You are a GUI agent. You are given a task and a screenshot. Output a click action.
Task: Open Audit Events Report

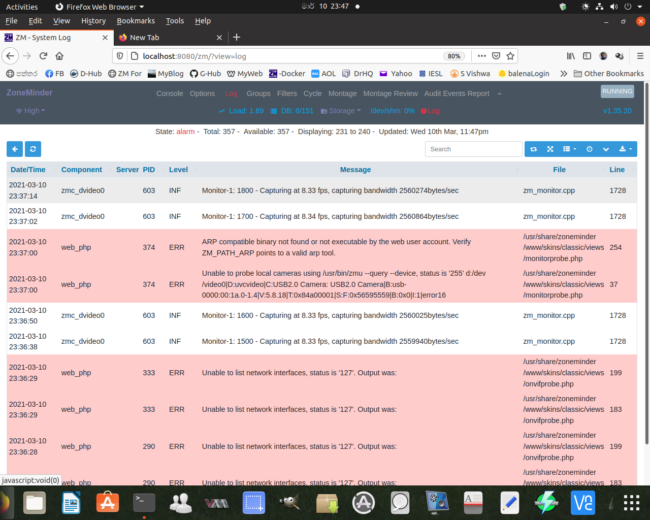pyautogui.click(x=457, y=93)
